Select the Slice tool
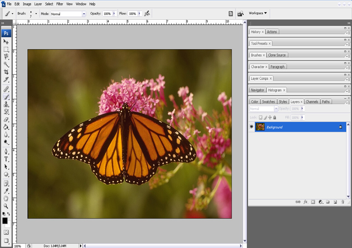The width and height of the screenshot is (352, 248). tap(6, 79)
